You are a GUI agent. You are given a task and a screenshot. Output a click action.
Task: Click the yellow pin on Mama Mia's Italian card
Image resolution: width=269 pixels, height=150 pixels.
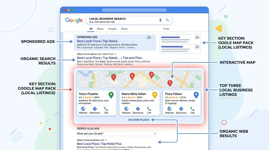point(155,95)
